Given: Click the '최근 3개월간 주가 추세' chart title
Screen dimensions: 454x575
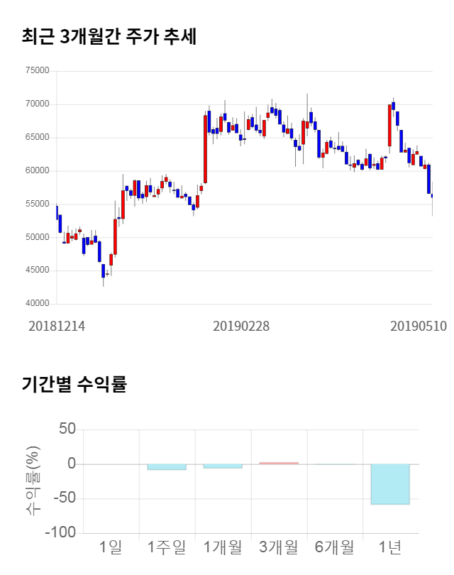Looking at the screenshot, I should [109, 36].
